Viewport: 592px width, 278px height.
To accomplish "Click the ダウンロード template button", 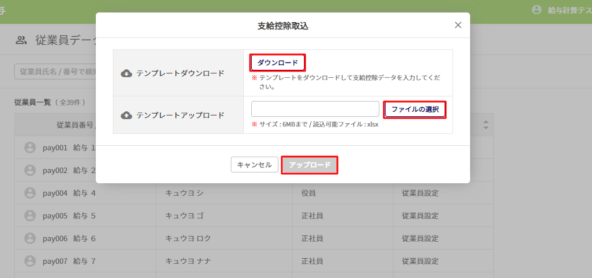I will (x=277, y=62).
